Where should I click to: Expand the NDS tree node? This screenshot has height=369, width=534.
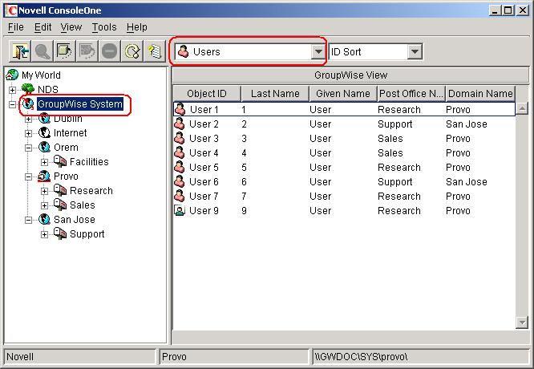[x=12, y=90]
